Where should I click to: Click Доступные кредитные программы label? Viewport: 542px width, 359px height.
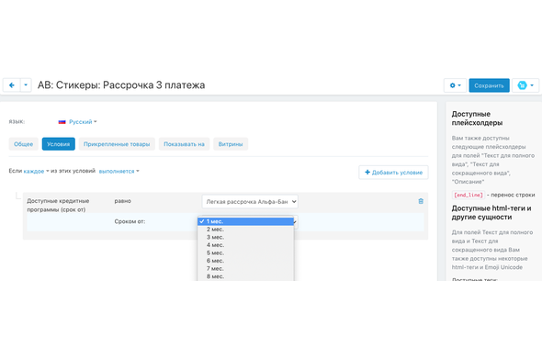[58, 206]
